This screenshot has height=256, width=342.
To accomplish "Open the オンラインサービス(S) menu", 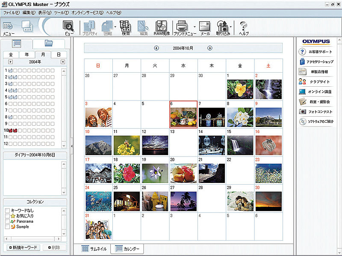I will tap(88, 13).
